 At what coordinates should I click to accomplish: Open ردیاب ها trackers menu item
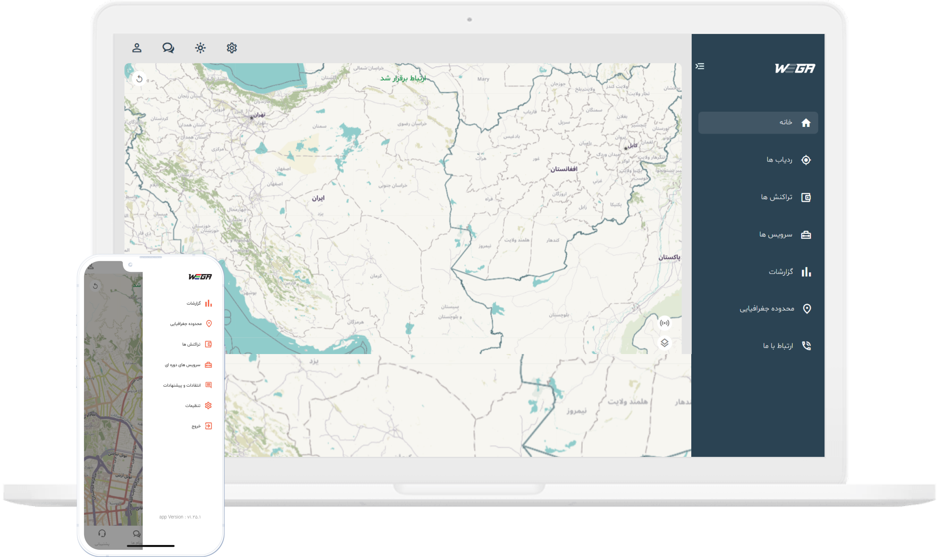(779, 160)
